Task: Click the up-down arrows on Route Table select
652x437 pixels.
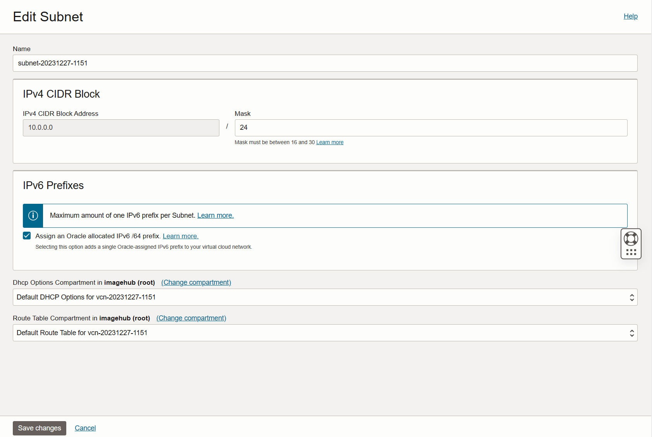Action: (631, 333)
